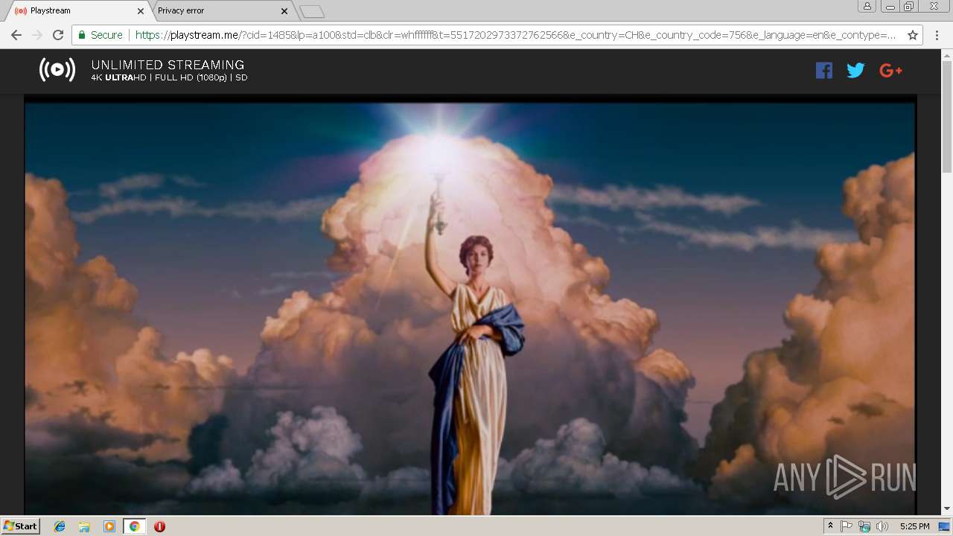Show hidden tray icons arrow
The width and height of the screenshot is (953, 536).
pyautogui.click(x=830, y=526)
